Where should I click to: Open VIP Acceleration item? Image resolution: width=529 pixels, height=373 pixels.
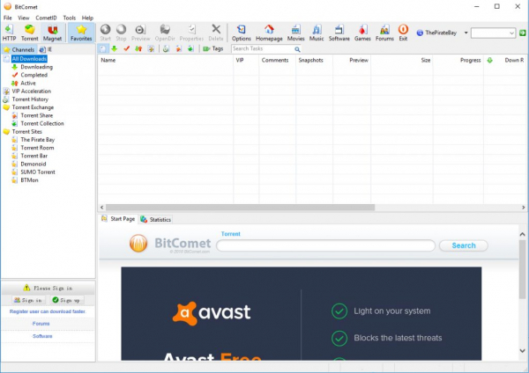point(32,91)
